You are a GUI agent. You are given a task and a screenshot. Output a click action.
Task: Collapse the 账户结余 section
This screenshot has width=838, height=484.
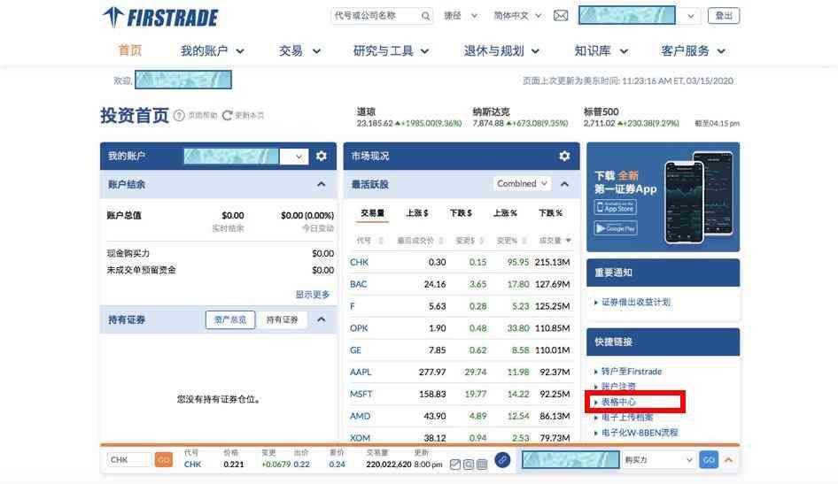coord(321,184)
